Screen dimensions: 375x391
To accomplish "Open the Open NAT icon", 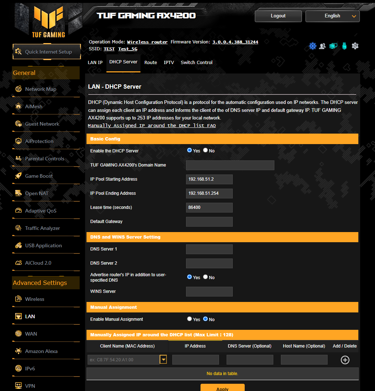I will (x=18, y=193).
